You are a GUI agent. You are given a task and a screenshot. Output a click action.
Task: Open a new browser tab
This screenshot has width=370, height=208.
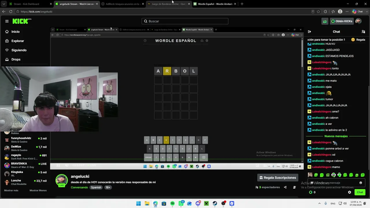pyautogui.click(x=242, y=4)
